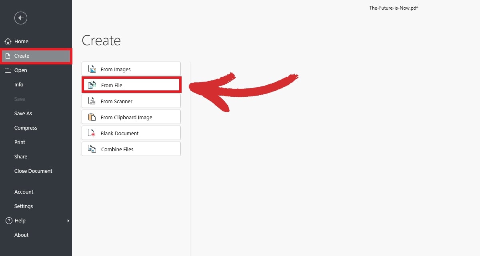Click the Open folder icon
This screenshot has height=256, width=480.
8,70
